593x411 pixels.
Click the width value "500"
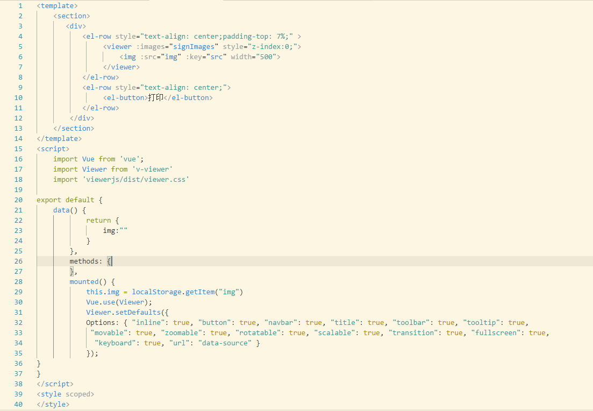click(266, 57)
